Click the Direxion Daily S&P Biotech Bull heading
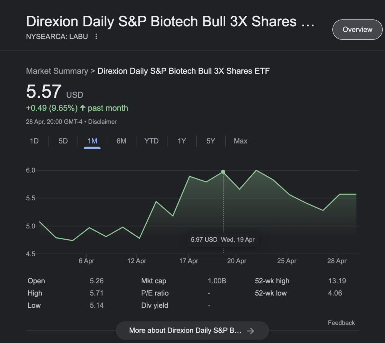The width and height of the screenshot is (385, 343). (170, 21)
